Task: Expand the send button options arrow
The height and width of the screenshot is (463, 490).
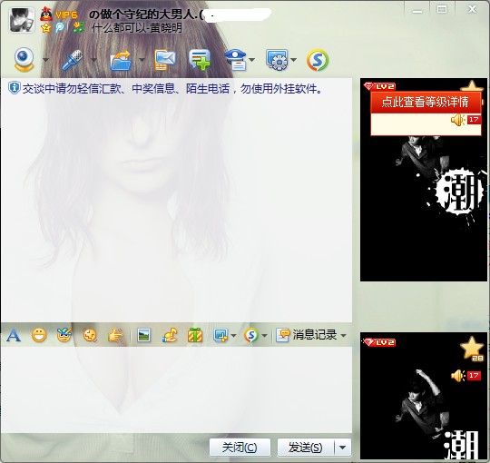Action: (343, 448)
